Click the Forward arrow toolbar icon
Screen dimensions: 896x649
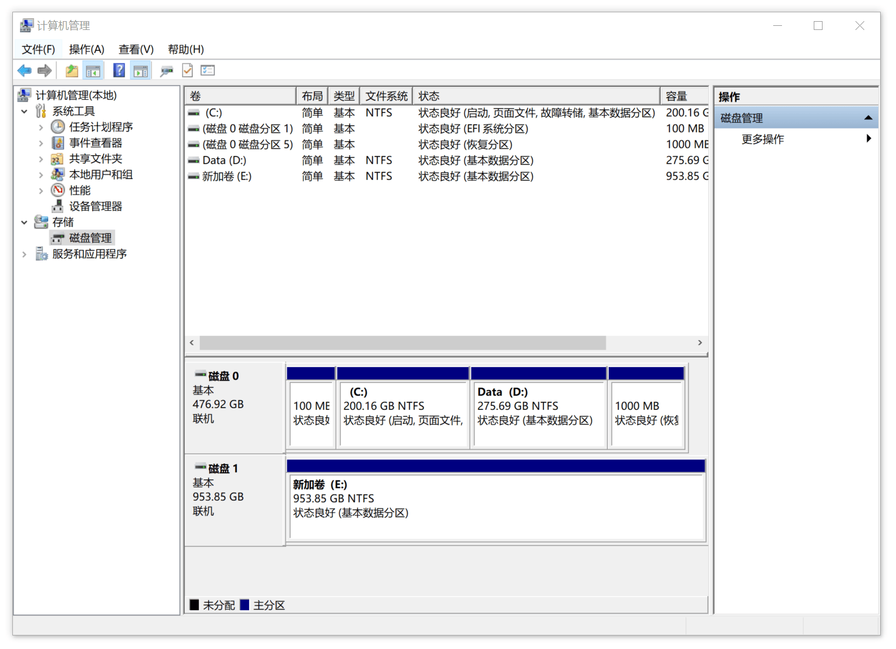(x=45, y=71)
